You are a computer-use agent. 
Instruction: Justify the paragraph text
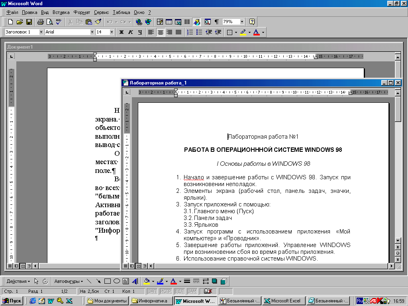click(x=178, y=32)
